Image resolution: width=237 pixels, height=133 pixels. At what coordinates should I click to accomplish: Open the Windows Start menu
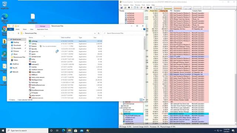pyautogui.click(x=3, y=130)
